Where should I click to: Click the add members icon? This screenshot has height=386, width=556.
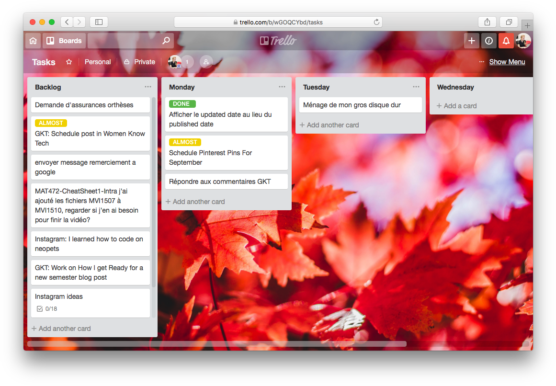tap(206, 62)
